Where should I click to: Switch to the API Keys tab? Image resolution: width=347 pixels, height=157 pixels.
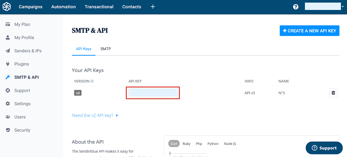pos(84,49)
